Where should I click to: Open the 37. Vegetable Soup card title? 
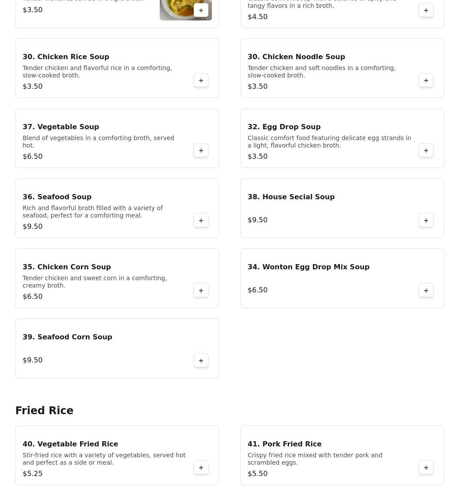point(61,127)
